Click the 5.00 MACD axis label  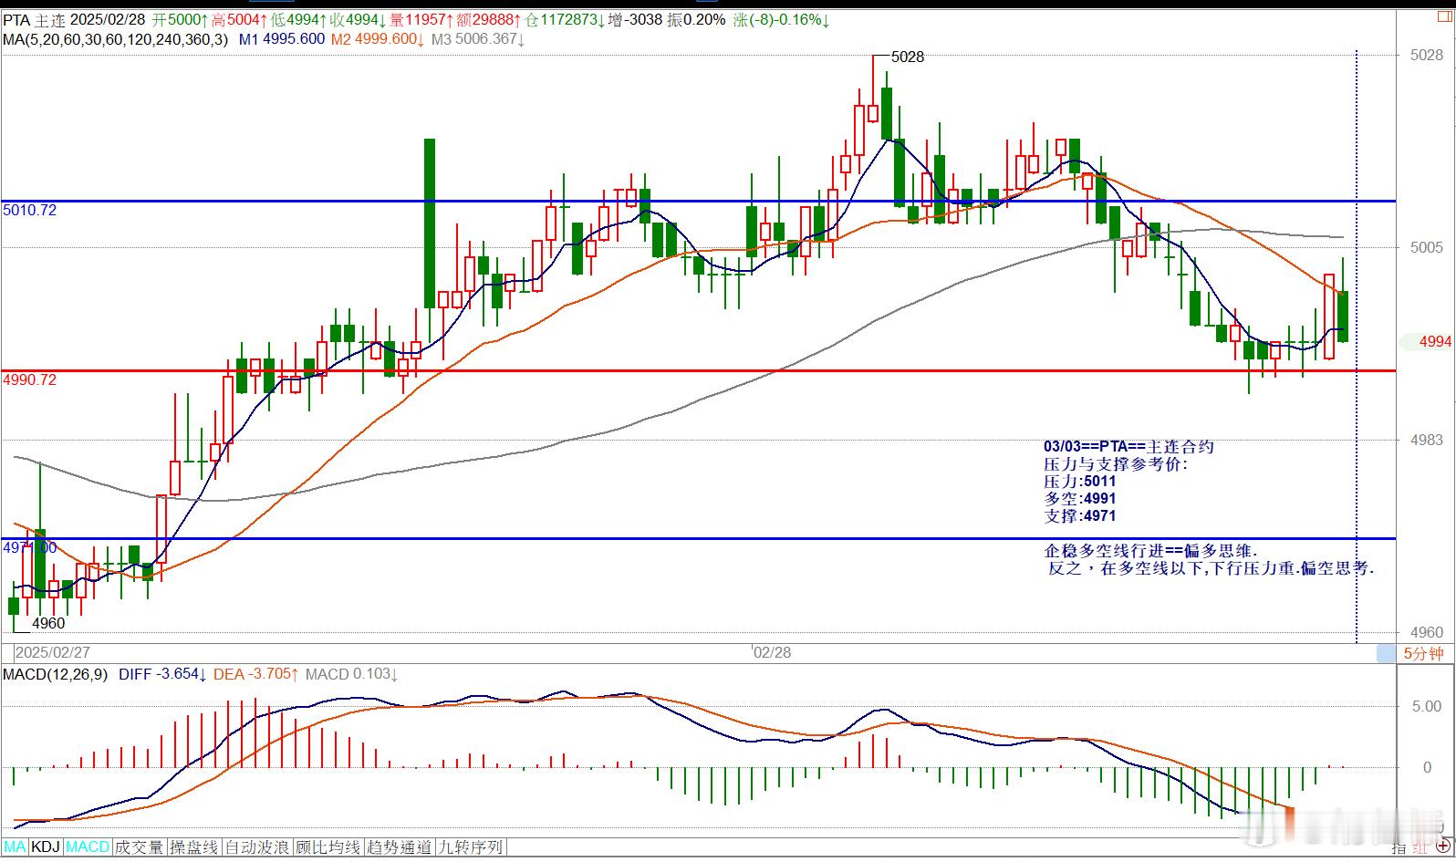click(1427, 706)
